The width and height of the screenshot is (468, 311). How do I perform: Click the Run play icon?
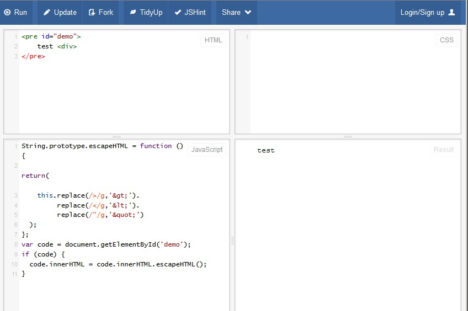pos(7,12)
